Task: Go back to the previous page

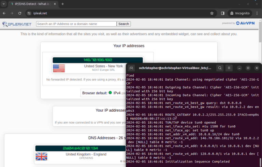Action: 4,13
